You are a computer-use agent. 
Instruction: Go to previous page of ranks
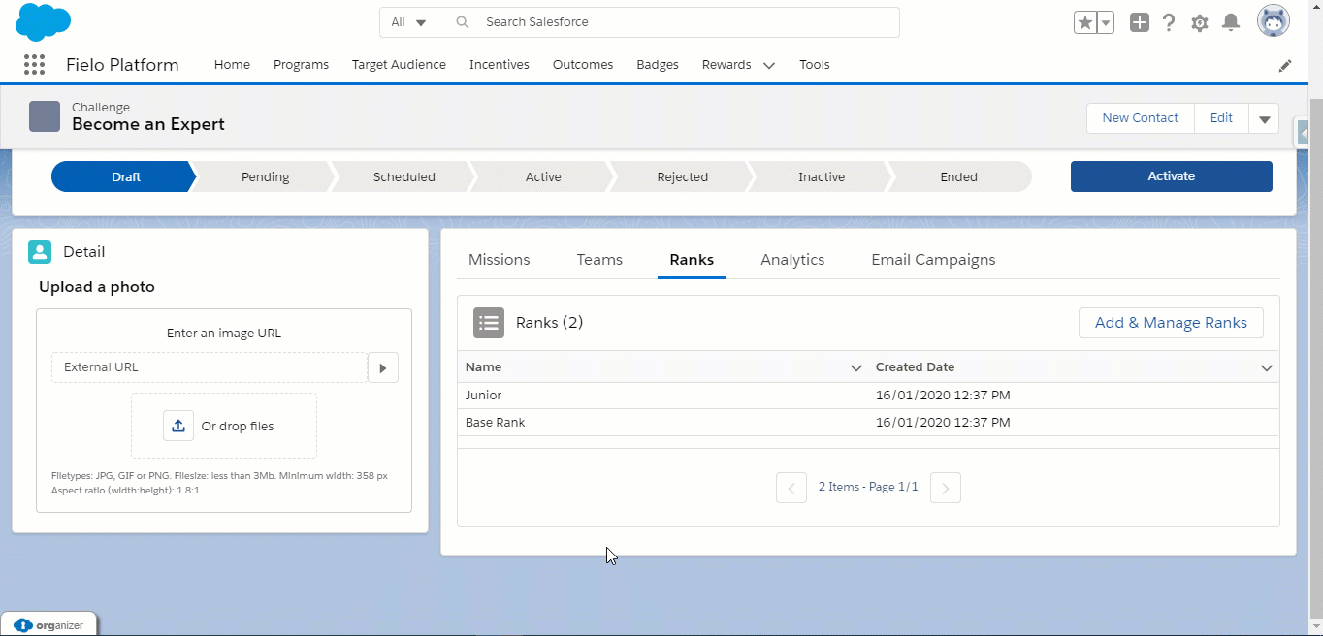click(791, 487)
